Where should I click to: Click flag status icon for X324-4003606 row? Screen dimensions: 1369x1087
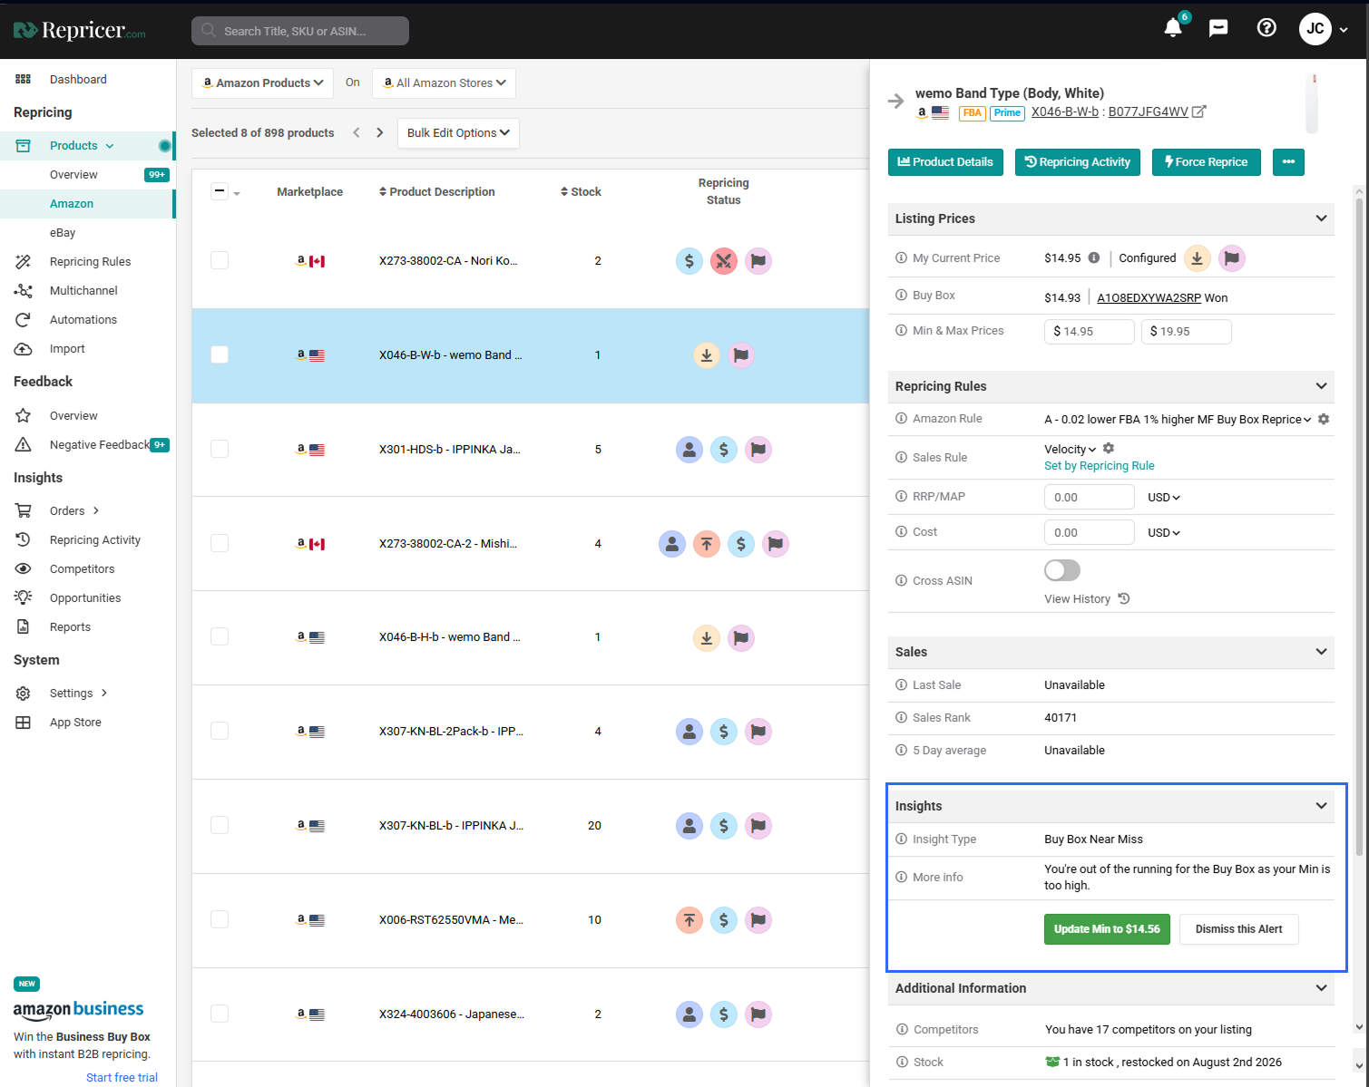758,1014
